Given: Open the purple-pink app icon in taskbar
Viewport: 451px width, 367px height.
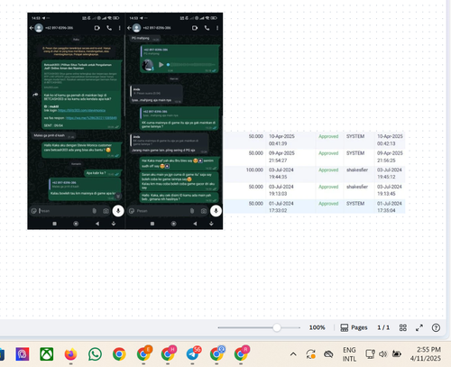Looking at the screenshot, I should (x=23, y=354).
